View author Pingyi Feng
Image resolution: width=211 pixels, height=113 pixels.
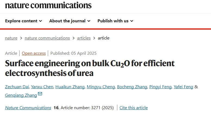point(160,87)
